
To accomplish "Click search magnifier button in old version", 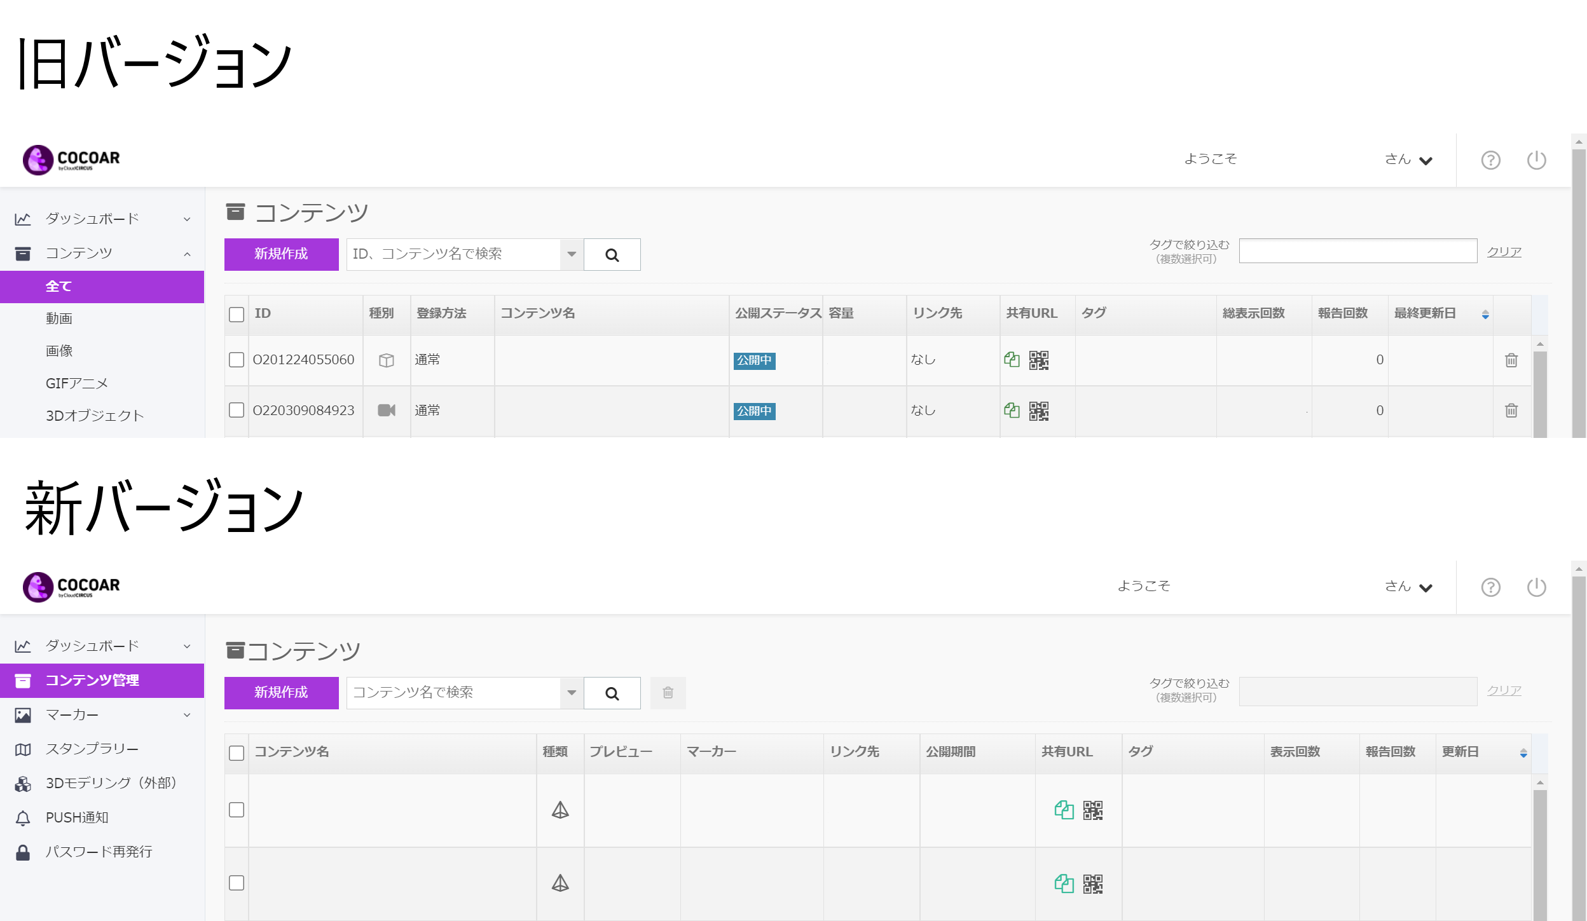I will tap(612, 254).
